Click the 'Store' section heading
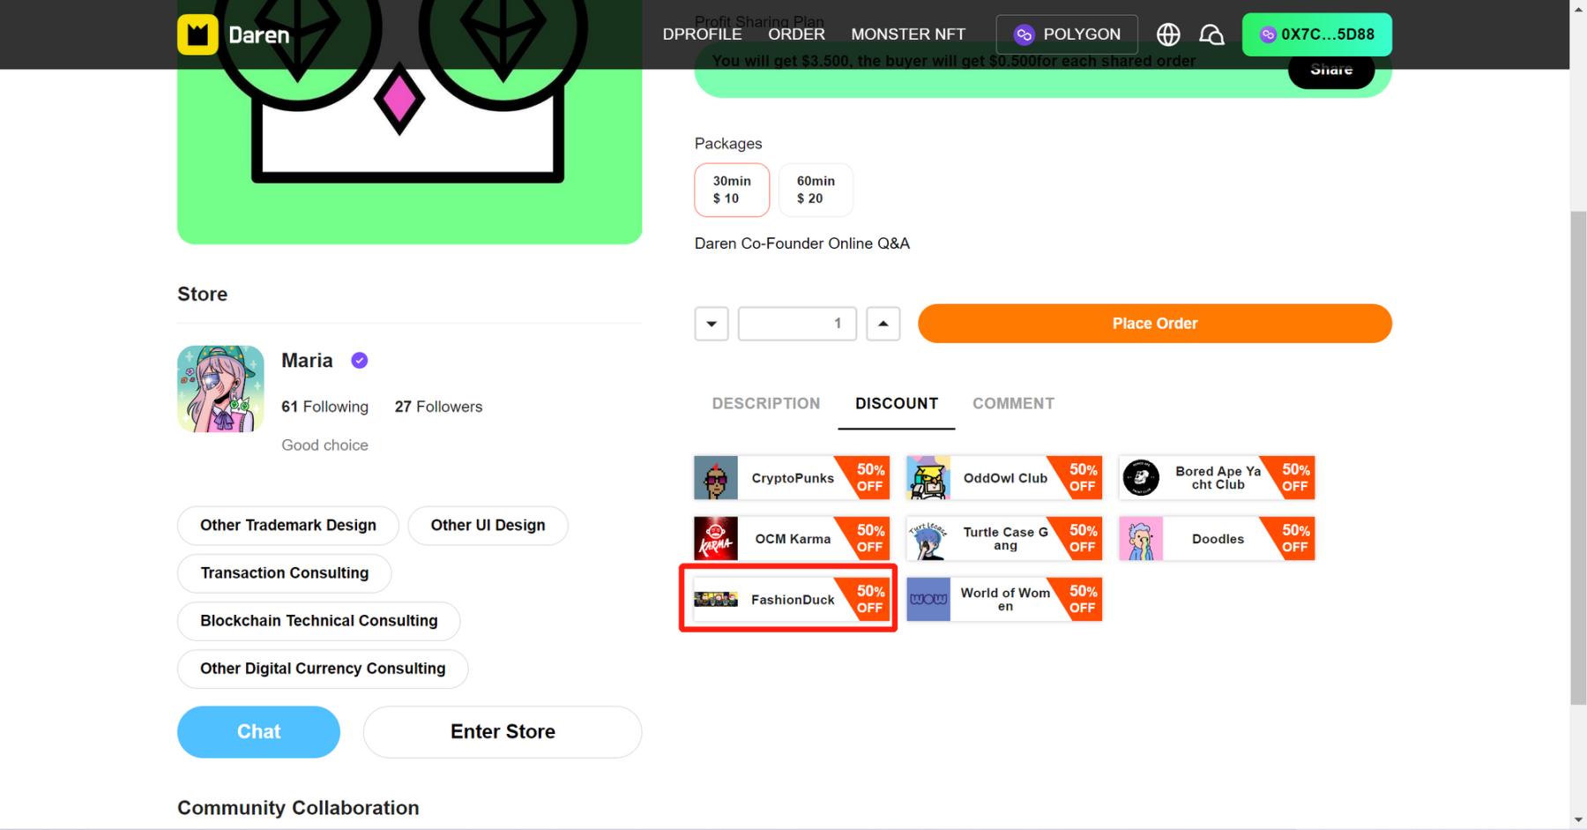Image resolution: width=1587 pixels, height=830 pixels. (202, 295)
